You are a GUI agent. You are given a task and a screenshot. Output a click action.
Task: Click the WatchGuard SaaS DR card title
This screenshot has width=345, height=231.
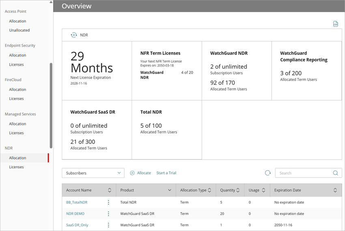click(93, 112)
